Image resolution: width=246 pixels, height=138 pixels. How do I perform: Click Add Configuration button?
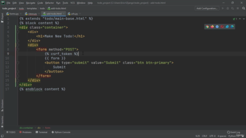(207, 8)
